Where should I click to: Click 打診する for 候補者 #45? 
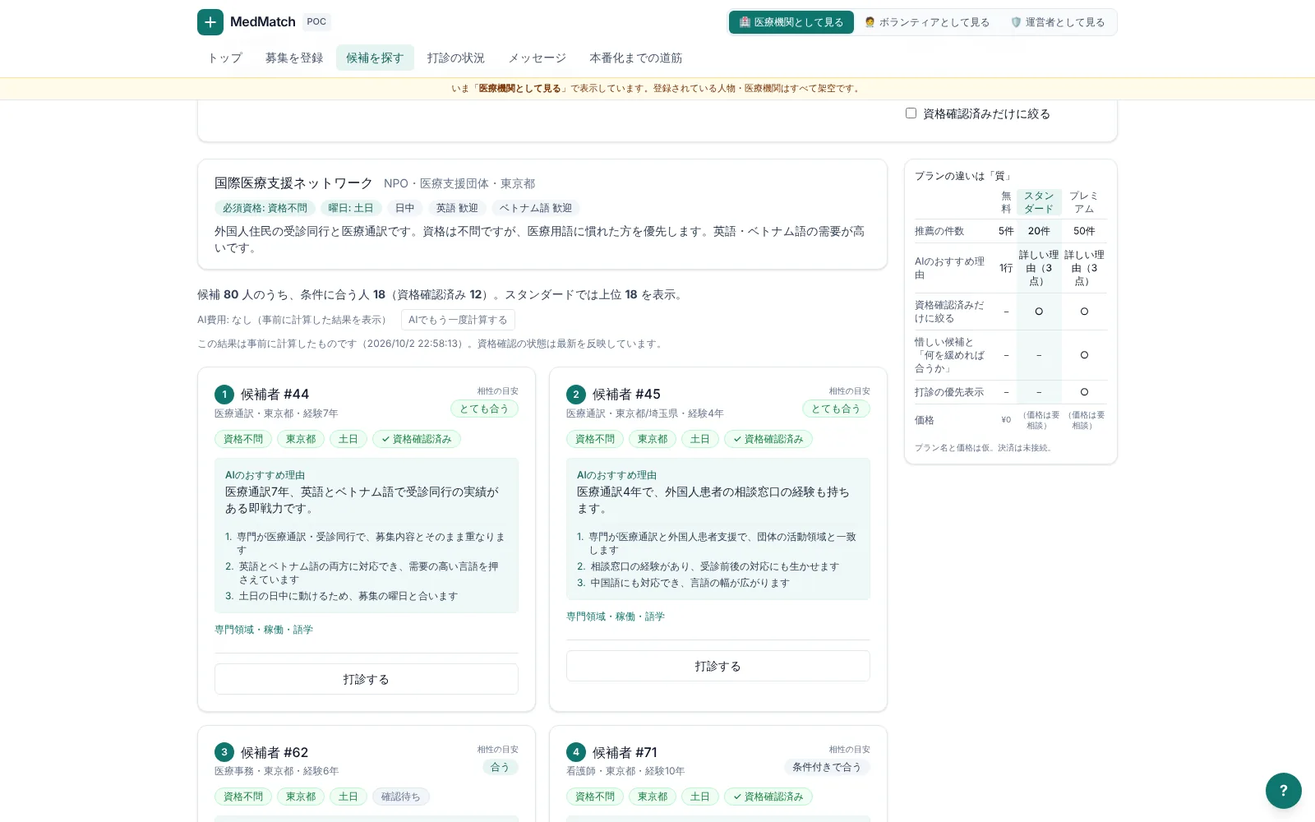tap(718, 666)
